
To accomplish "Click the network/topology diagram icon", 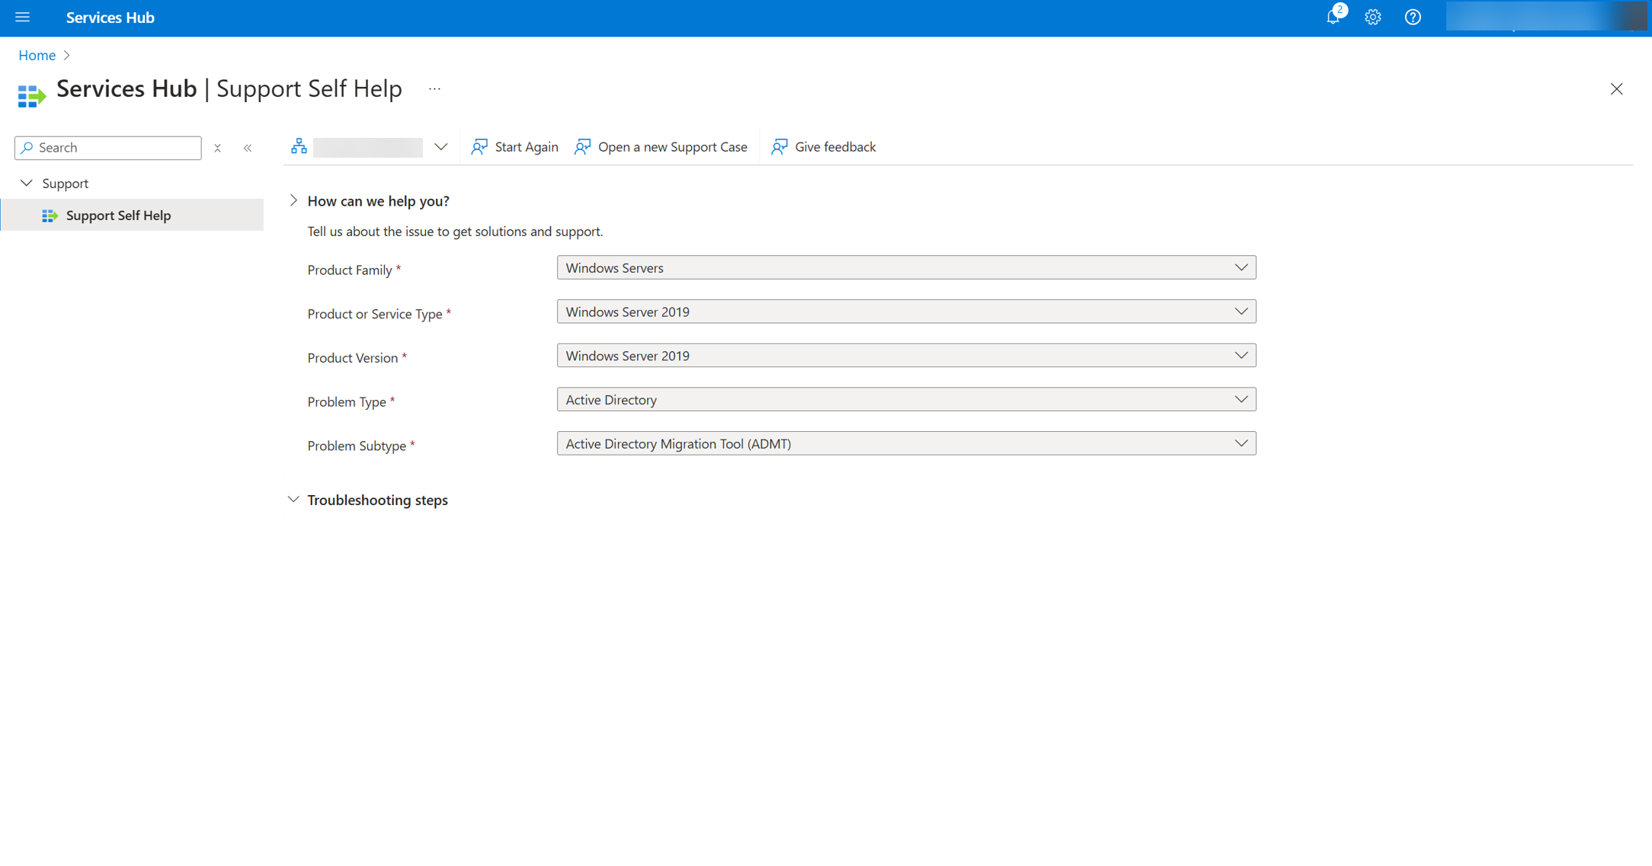I will pos(295,146).
